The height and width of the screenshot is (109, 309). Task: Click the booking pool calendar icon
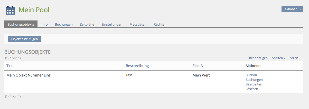(x=10, y=10)
